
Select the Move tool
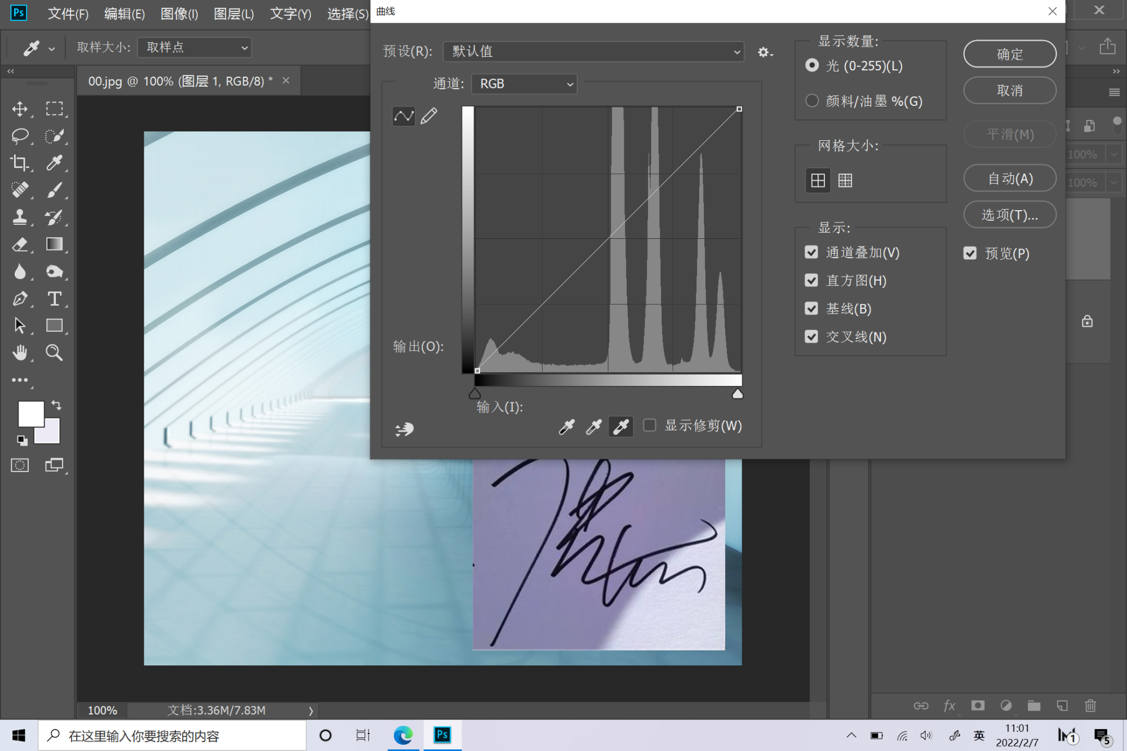click(x=20, y=109)
